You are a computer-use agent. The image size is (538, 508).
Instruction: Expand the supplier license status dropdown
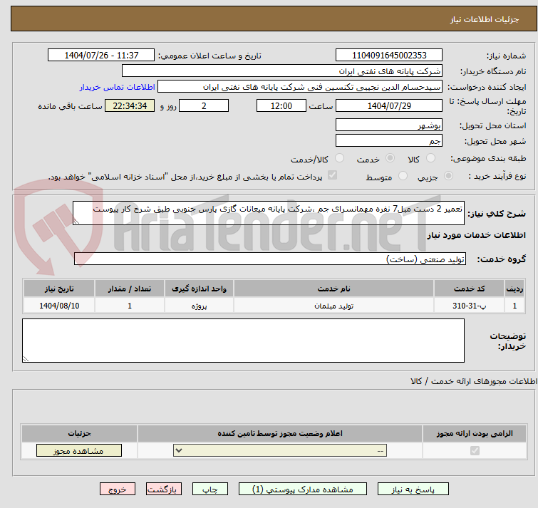point(280,451)
